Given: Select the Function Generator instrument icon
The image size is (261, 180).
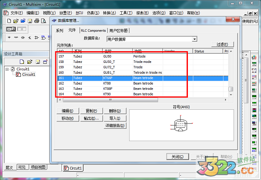Looking at the screenshot, I should tap(254, 64).
